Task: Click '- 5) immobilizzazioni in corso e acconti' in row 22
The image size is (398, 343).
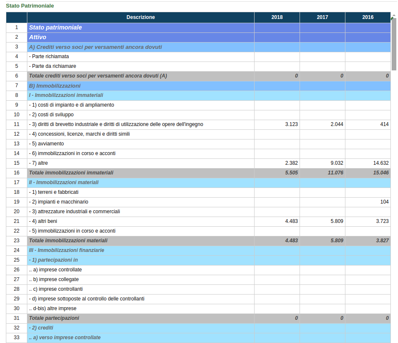Action: tap(72, 231)
